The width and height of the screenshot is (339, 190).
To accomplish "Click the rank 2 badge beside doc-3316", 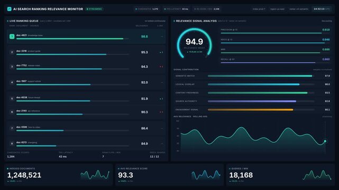I will (12, 52).
